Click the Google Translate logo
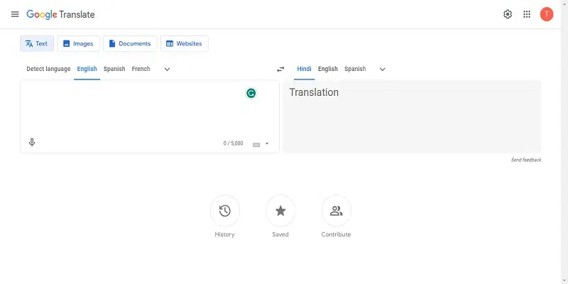The image size is (568, 284). tap(60, 14)
